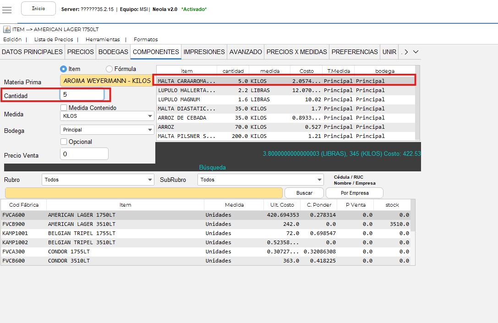Image resolution: width=498 pixels, height=323 pixels.
Task: Click the Por Empresa button
Action: point(355,193)
